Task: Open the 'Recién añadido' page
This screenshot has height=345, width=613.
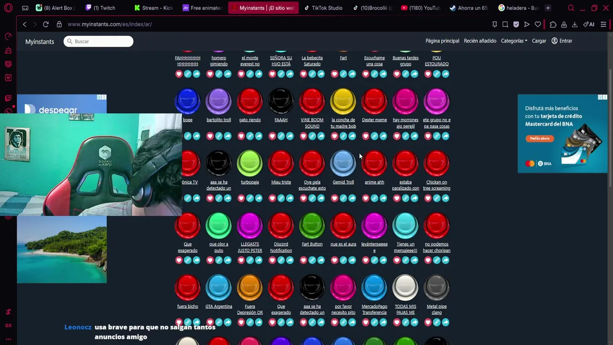Action: coord(480,41)
